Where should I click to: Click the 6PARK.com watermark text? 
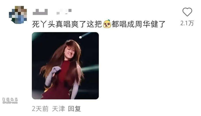(10, 102)
